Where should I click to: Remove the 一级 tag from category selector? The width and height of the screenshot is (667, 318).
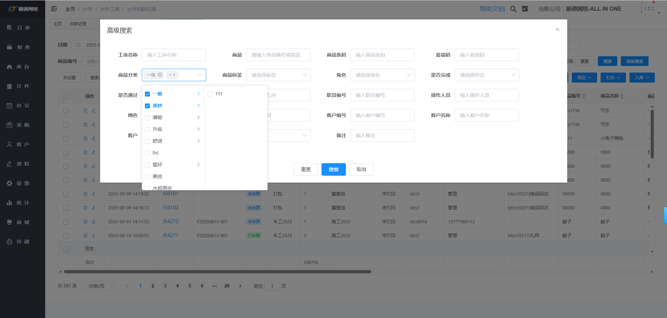160,75
